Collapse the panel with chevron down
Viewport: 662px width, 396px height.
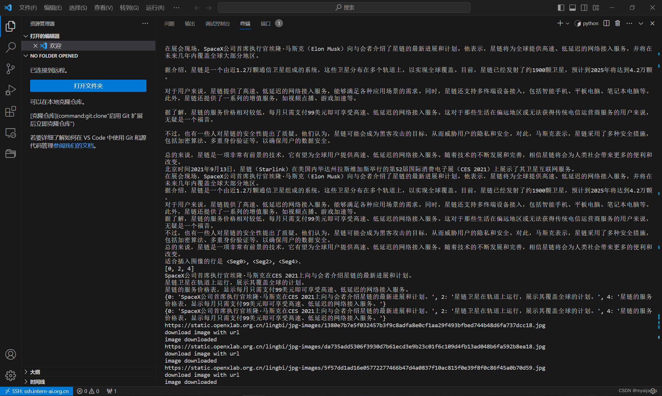coord(641,23)
